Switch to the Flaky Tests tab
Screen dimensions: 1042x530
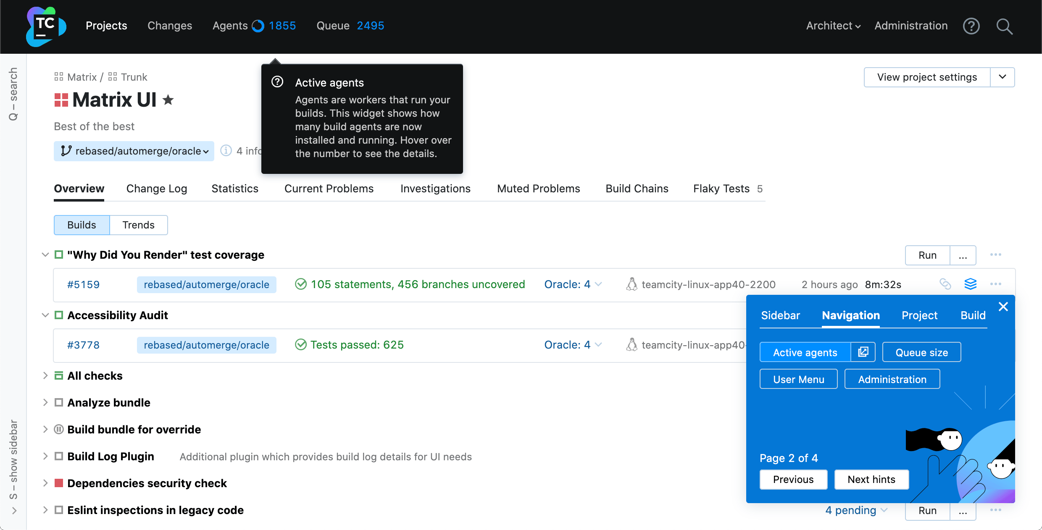coord(722,189)
